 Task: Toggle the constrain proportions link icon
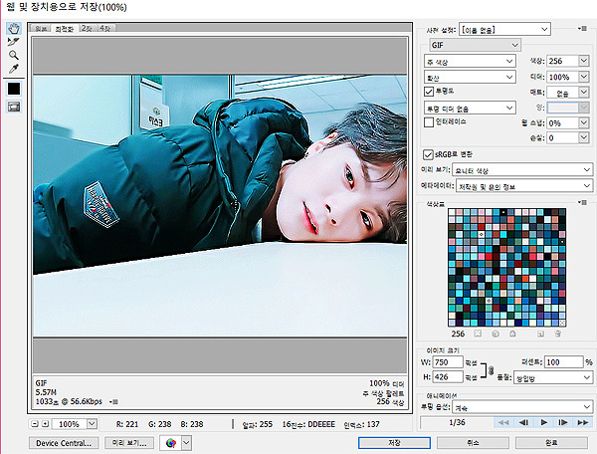coord(492,369)
